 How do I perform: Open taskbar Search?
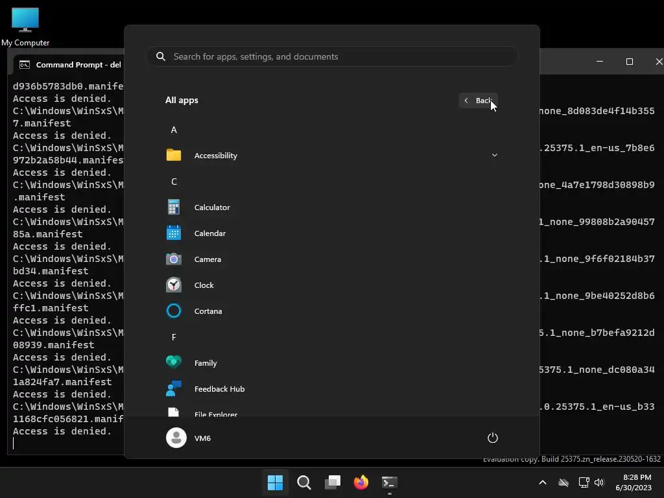click(304, 482)
